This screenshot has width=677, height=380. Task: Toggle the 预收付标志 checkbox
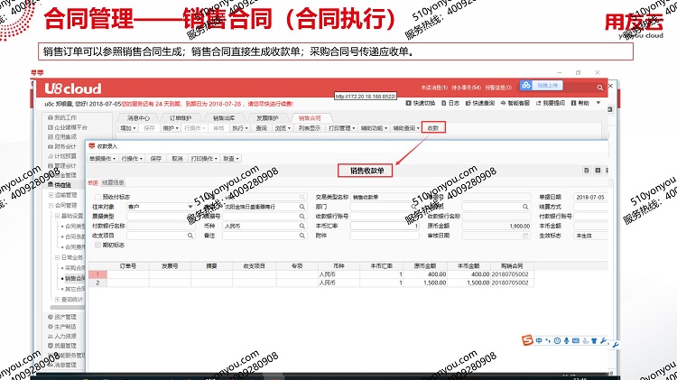click(x=99, y=197)
